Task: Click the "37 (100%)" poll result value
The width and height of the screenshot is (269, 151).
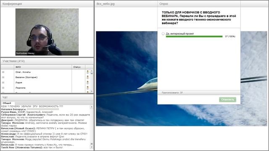Action: point(230,36)
